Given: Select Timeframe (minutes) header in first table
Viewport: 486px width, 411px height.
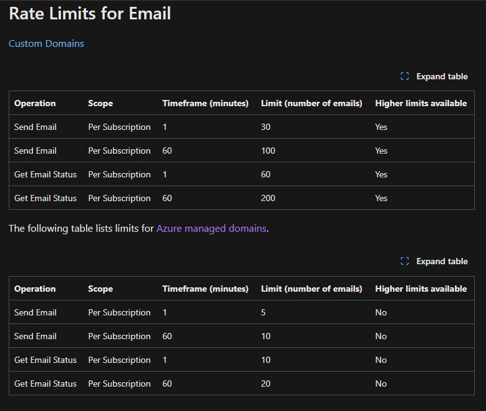Looking at the screenshot, I should (x=205, y=103).
